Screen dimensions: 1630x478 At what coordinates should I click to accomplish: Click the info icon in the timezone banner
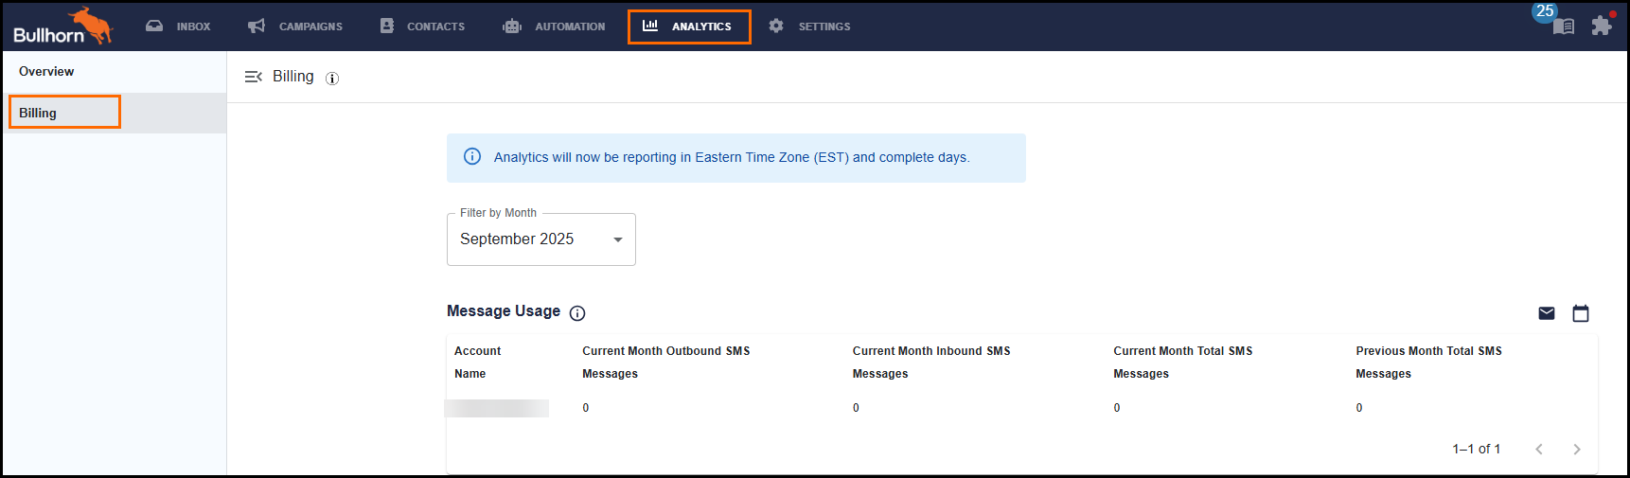point(472,157)
